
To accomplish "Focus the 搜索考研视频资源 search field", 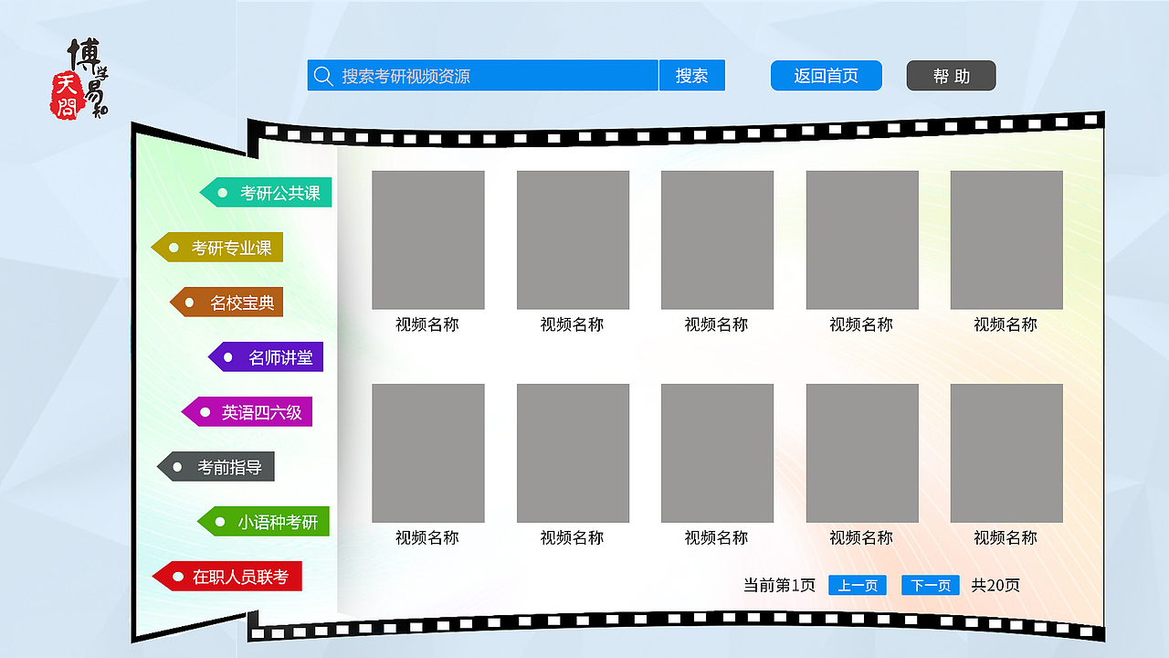I will tap(482, 76).
